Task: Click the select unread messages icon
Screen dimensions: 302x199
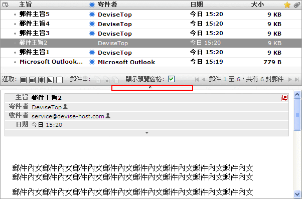Action: 41,80
